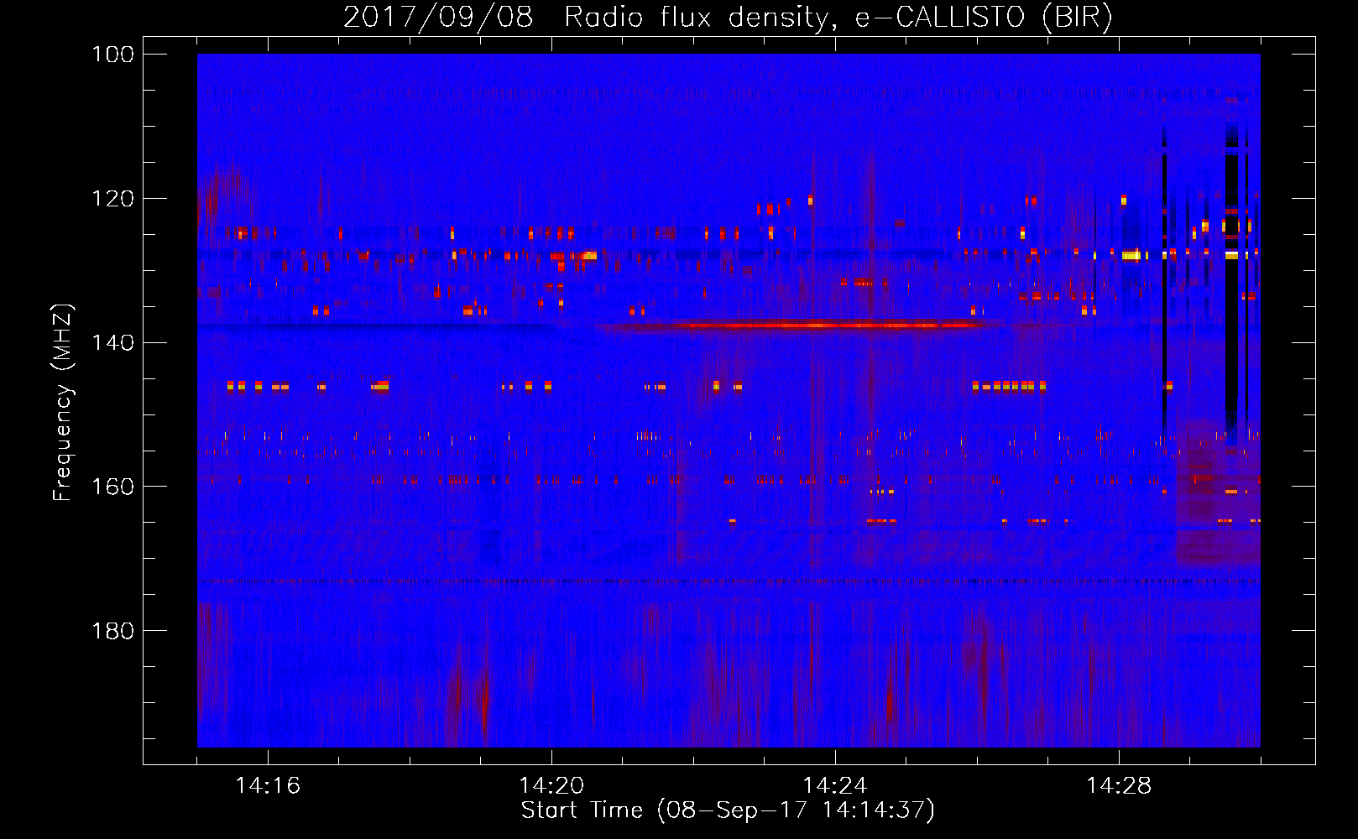The height and width of the screenshot is (839, 1358).
Task: Click the '14:28' time tick label
Action: click(x=1119, y=786)
